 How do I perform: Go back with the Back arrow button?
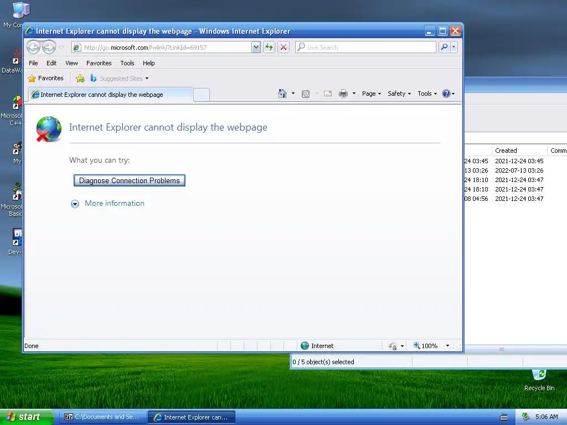point(33,47)
